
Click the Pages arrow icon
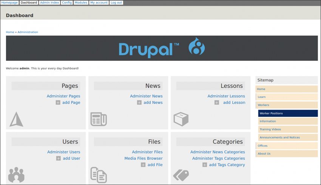pos(16,119)
